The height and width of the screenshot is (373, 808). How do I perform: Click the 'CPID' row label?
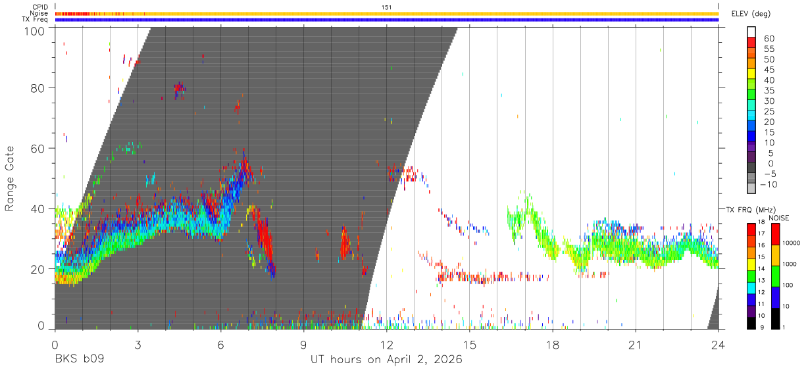40,7
